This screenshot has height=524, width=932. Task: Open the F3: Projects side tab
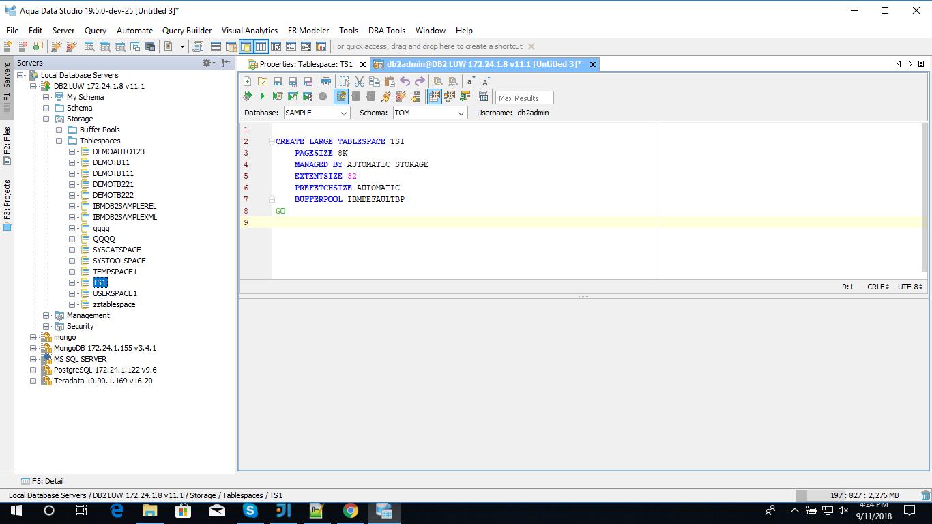pos(7,205)
